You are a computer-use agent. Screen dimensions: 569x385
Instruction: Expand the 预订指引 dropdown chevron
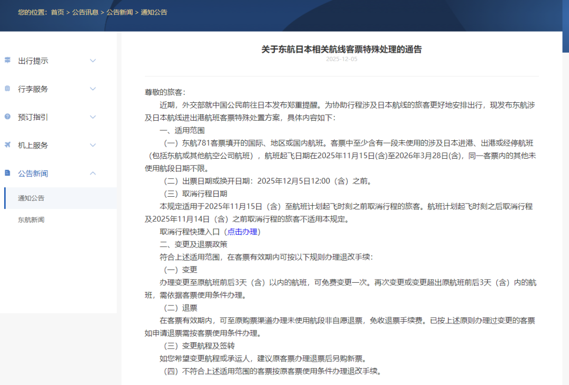click(x=93, y=117)
